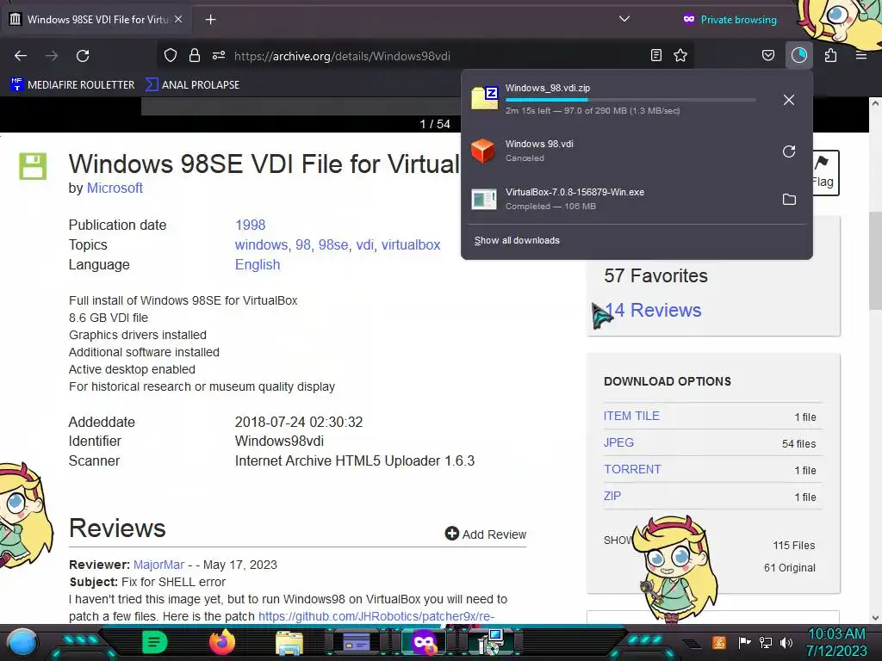Open tracking protection shield icon
This screenshot has width=882, height=661.
(171, 55)
